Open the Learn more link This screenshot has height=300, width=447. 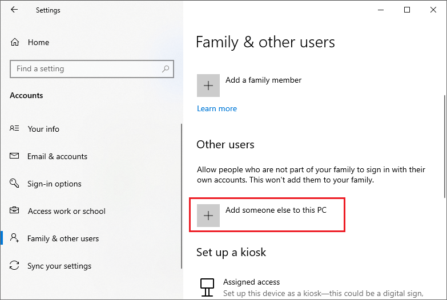pyautogui.click(x=217, y=108)
